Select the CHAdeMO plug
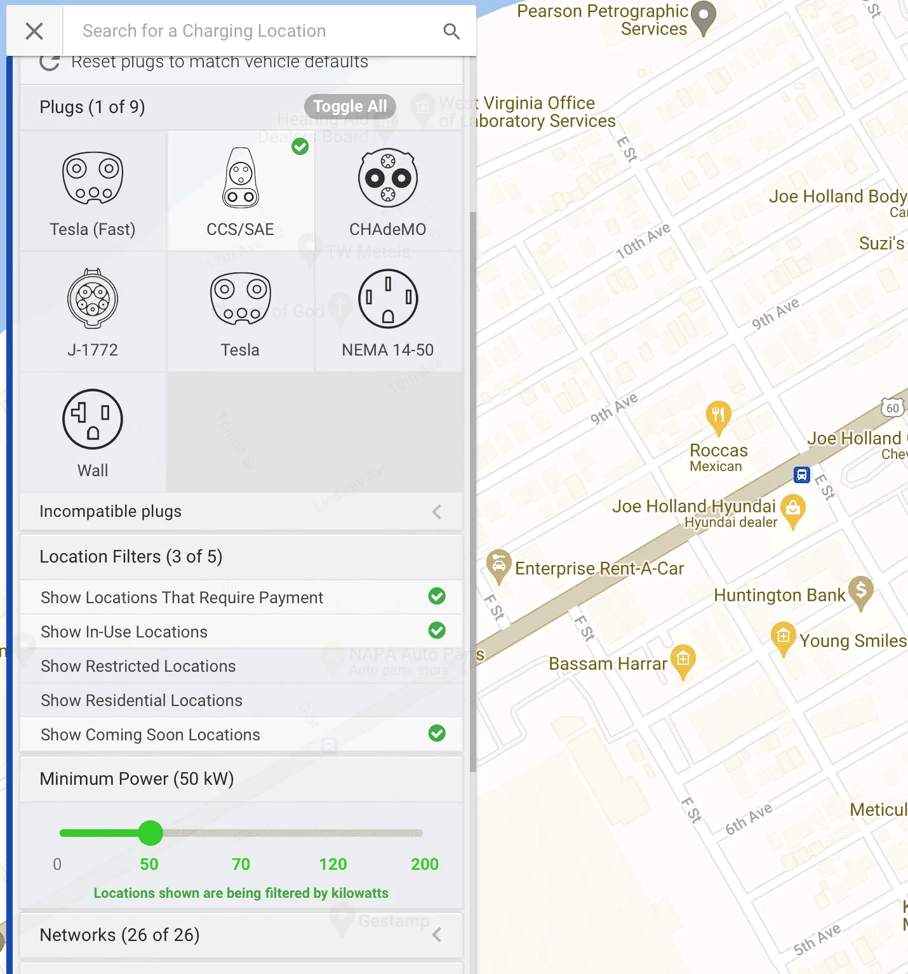908x974 pixels. click(x=388, y=191)
